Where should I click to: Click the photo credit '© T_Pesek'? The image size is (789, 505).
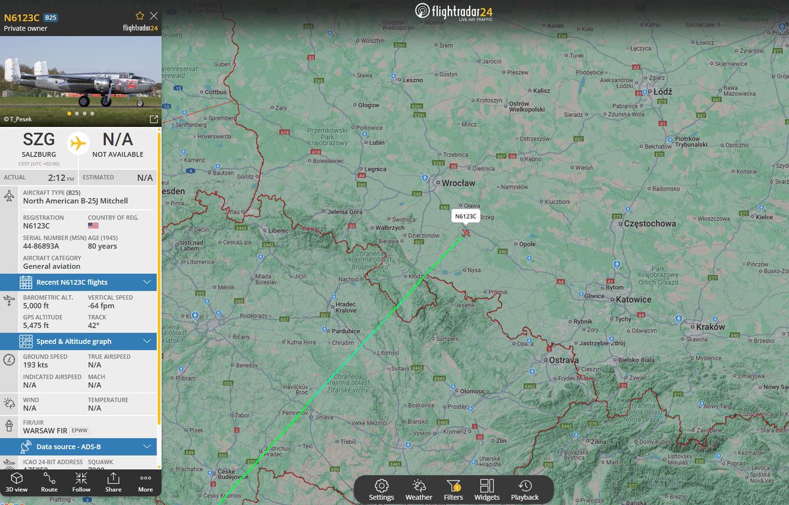point(18,119)
